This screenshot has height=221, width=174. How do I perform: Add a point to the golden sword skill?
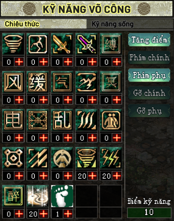[68, 62]
